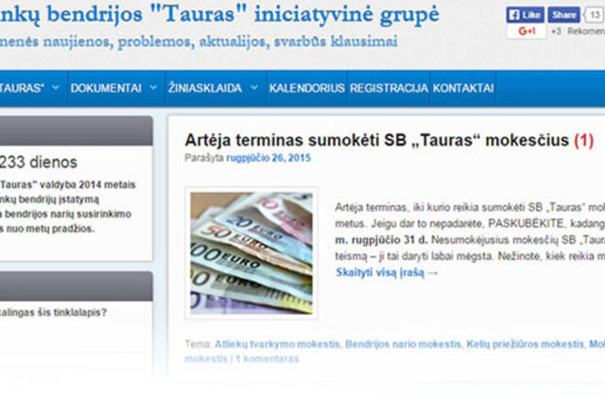Open the ŽINIASKLAIDA menu
Image resolution: width=605 pixels, height=399 pixels.
205,88
